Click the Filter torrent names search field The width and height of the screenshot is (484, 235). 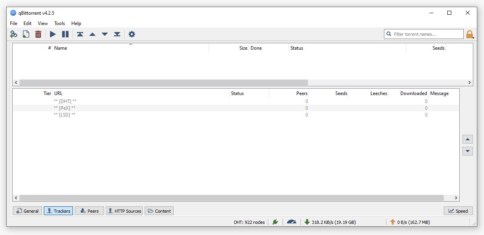pos(424,34)
